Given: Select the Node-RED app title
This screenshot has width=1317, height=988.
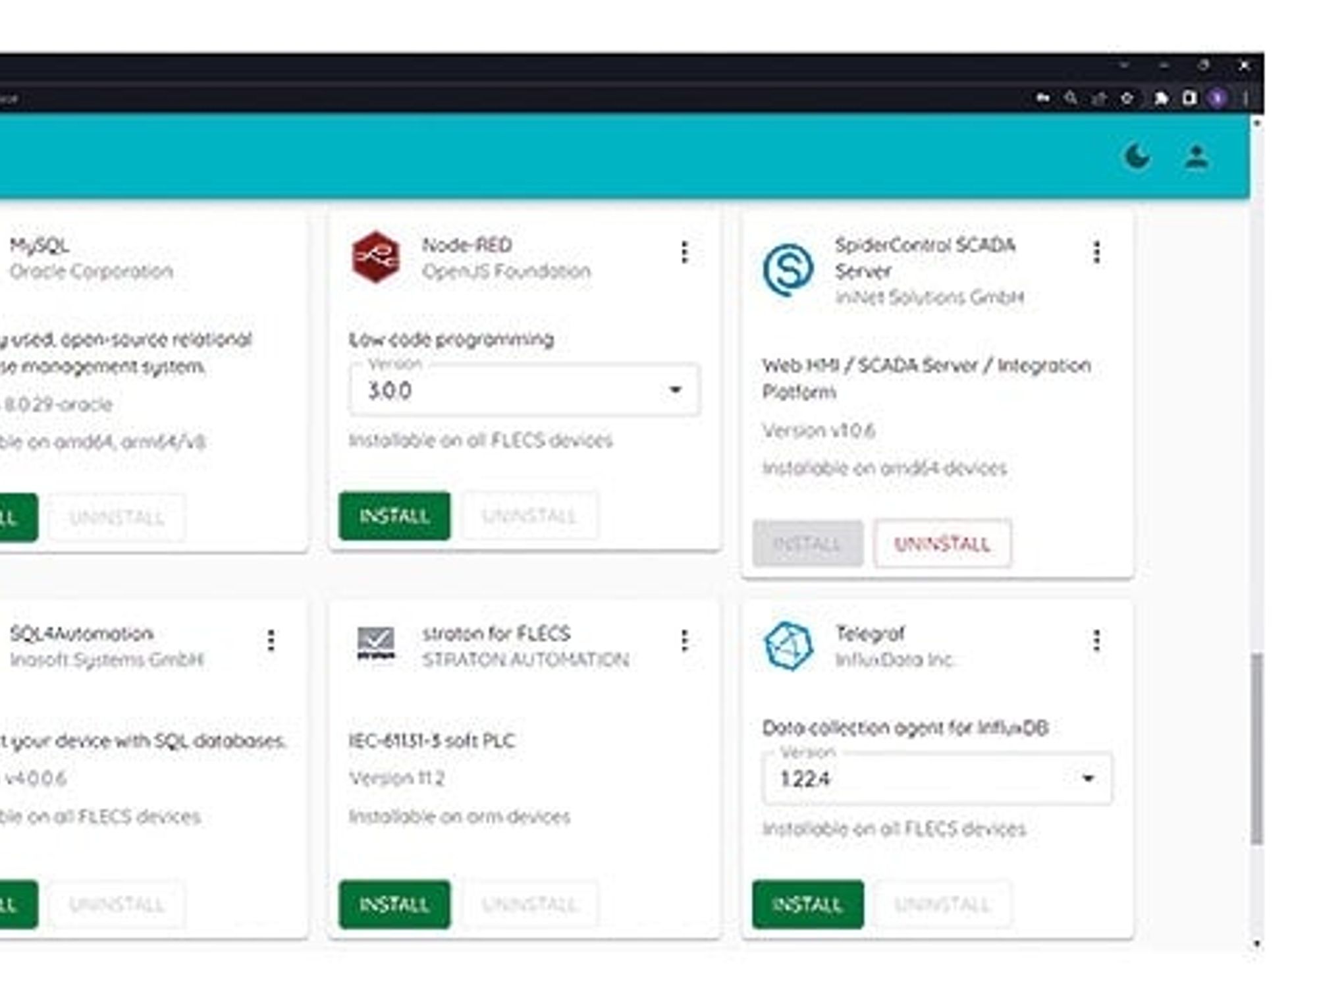Looking at the screenshot, I should [x=467, y=245].
